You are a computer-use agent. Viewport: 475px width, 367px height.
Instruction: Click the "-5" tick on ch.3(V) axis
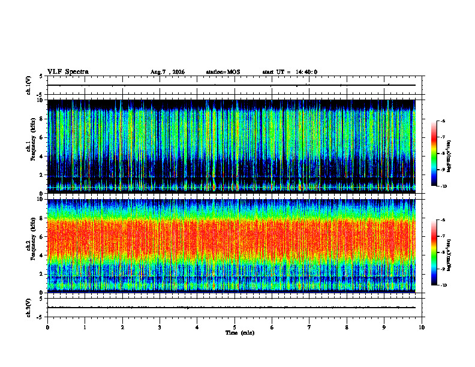pos(40,317)
